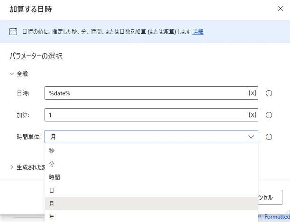This screenshot has height=222, width=290.
Task: Select 年 from the time unit list
Action: click(x=151, y=217)
